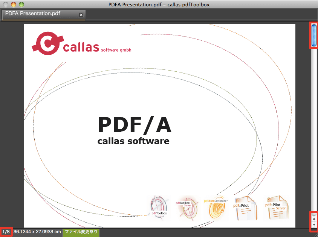Click the blue vertical scrollbar thumb
The width and height of the screenshot is (318, 237).
(x=314, y=35)
